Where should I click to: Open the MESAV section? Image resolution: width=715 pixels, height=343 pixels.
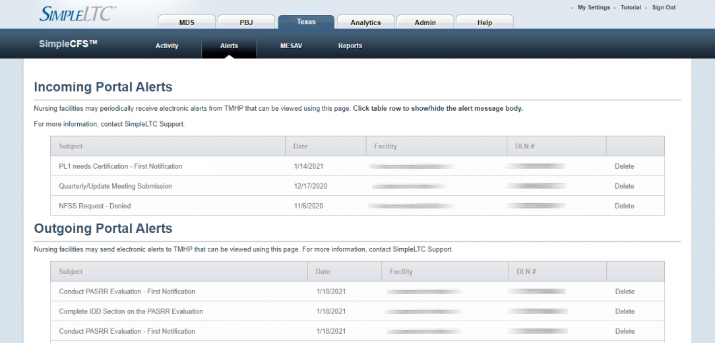pos(291,46)
